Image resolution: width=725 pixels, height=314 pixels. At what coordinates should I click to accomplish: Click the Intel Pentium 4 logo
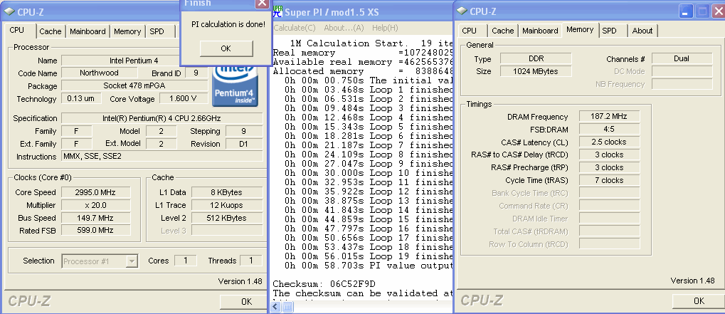235,86
